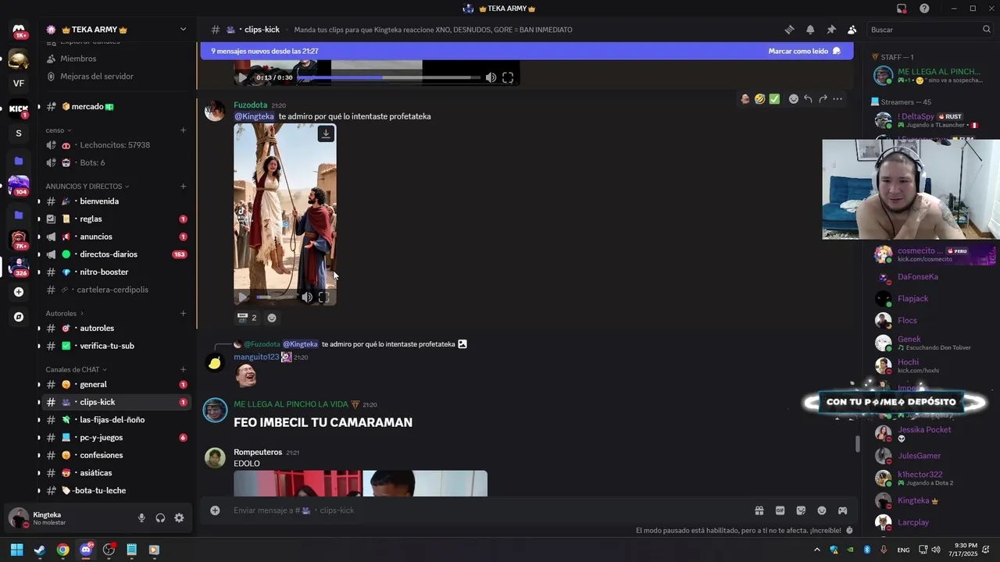Collapse ANUNCIOS Y DIRECTOS category
This screenshot has width=1000, height=562.
pos(87,187)
